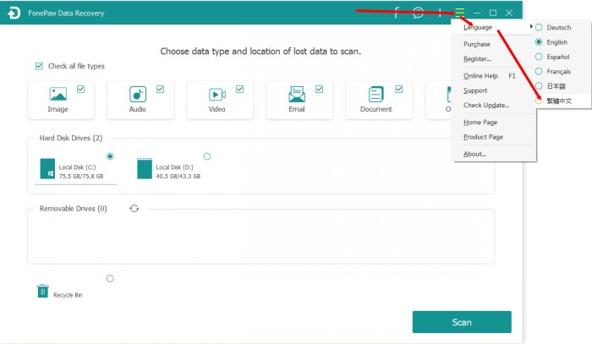592x344 pixels.
Task: Click the 75.5 GB/75.8 GB capacity text
Action: pyautogui.click(x=81, y=176)
